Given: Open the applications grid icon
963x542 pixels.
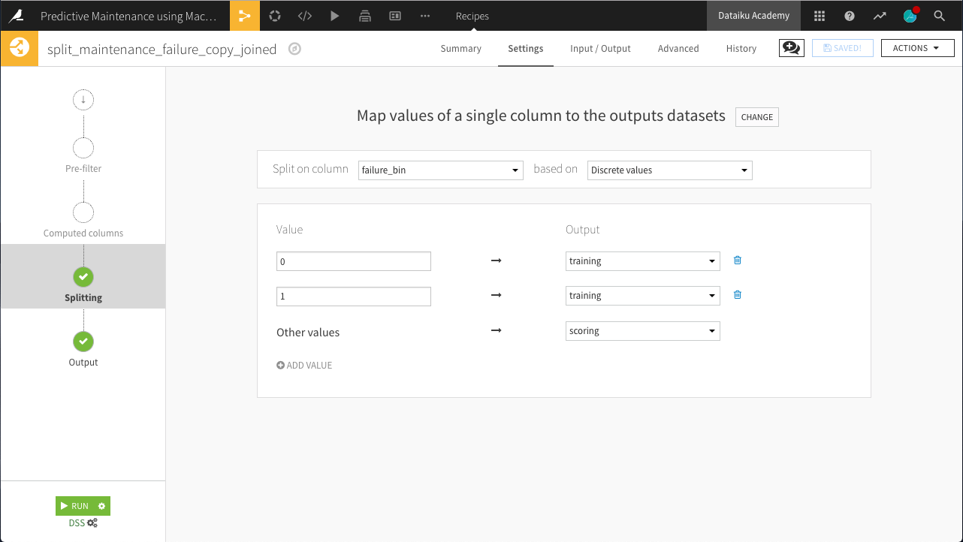Looking at the screenshot, I should [820, 16].
